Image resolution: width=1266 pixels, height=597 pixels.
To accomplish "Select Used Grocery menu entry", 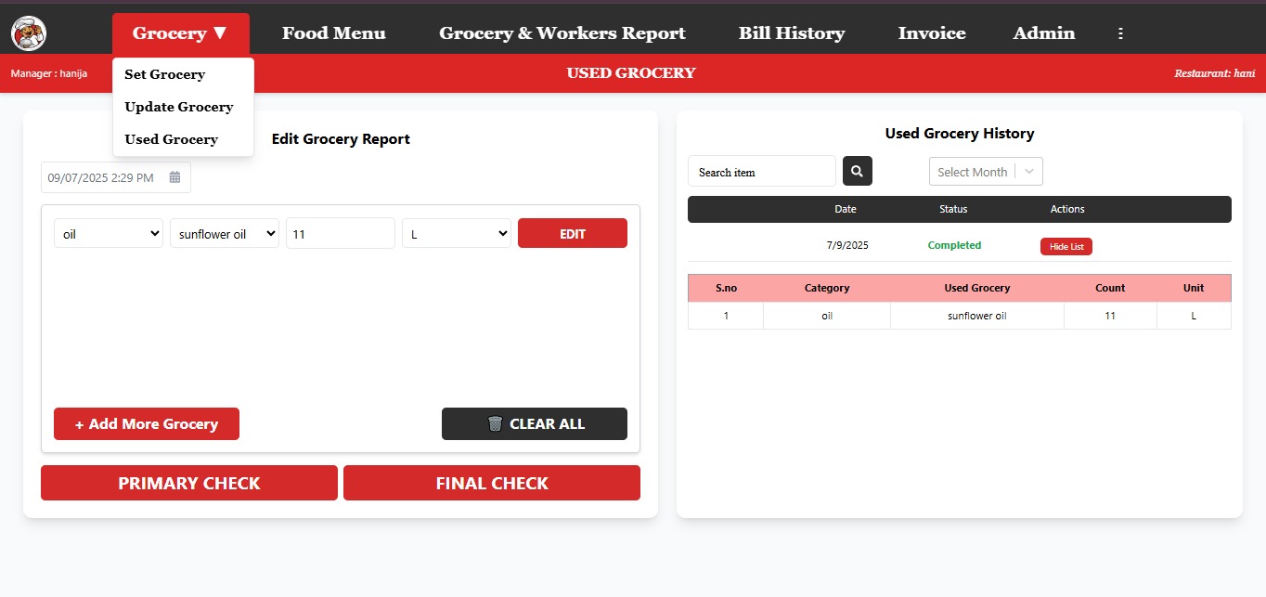I will click(172, 139).
